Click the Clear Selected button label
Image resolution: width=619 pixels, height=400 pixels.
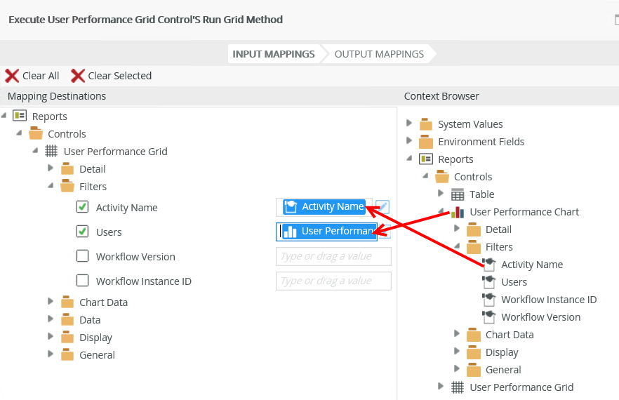(119, 76)
